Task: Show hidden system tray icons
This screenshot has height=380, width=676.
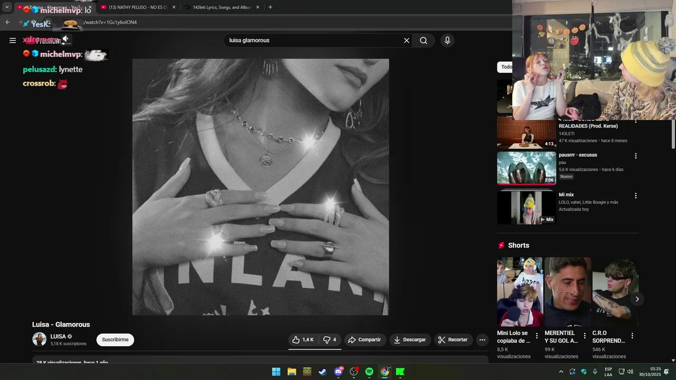Action: pyautogui.click(x=561, y=372)
